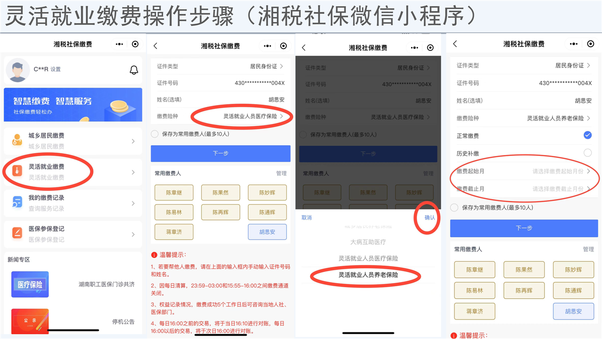Tap the 灵活就业缴费 orange icon
The image size is (602, 339).
point(17,172)
